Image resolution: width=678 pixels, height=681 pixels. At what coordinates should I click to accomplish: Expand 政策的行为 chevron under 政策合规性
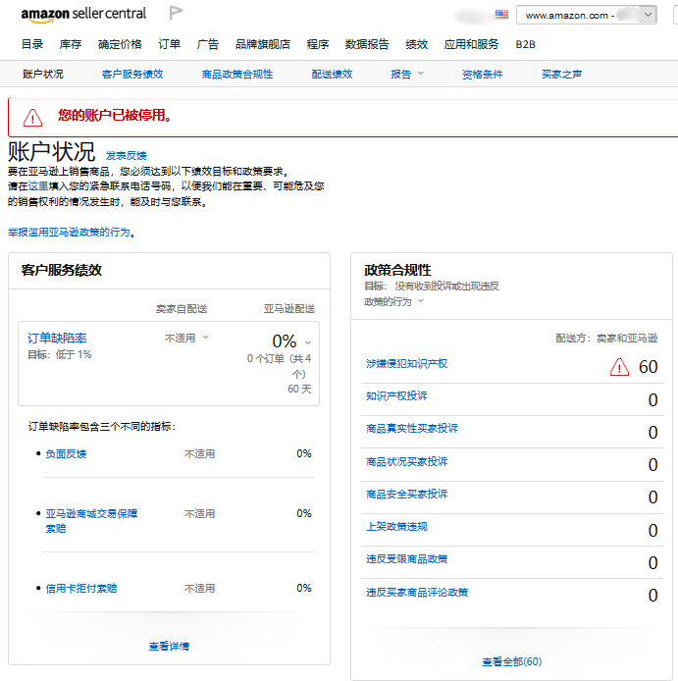coord(421,301)
